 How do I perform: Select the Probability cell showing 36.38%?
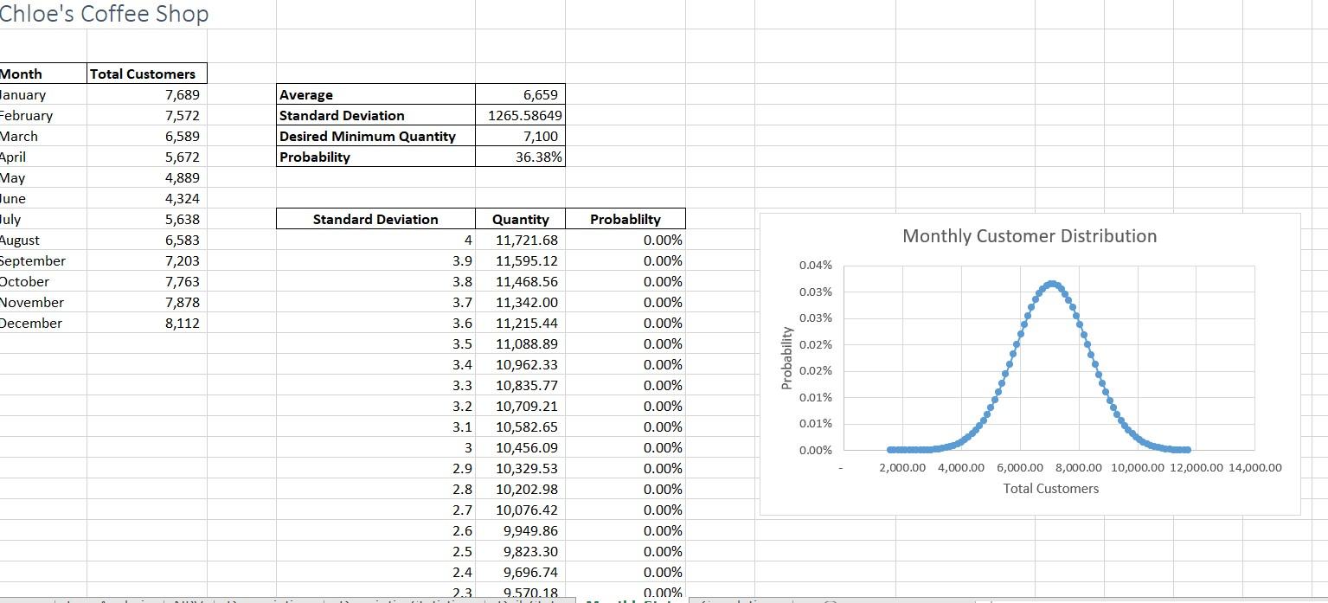tap(539, 157)
